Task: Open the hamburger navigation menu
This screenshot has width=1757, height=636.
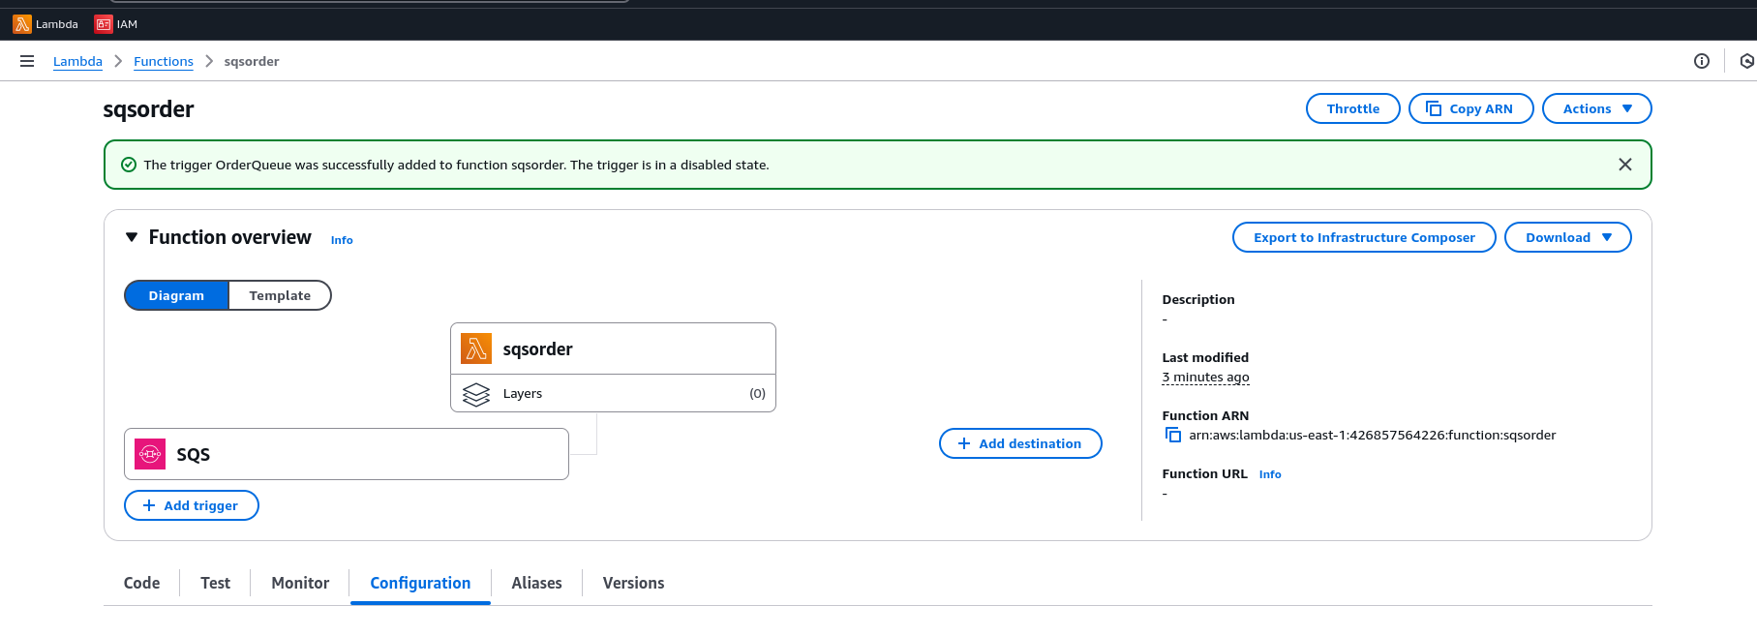Action: tap(27, 61)
